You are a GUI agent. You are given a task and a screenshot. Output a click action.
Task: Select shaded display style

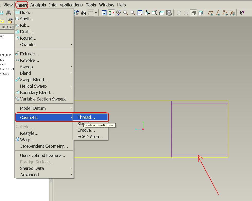click(x=201, y=13)
